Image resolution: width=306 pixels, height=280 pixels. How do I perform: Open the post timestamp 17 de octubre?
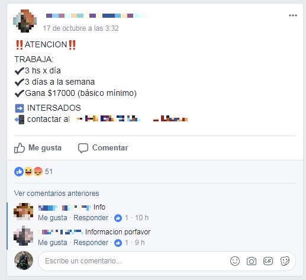pos(81,28)
